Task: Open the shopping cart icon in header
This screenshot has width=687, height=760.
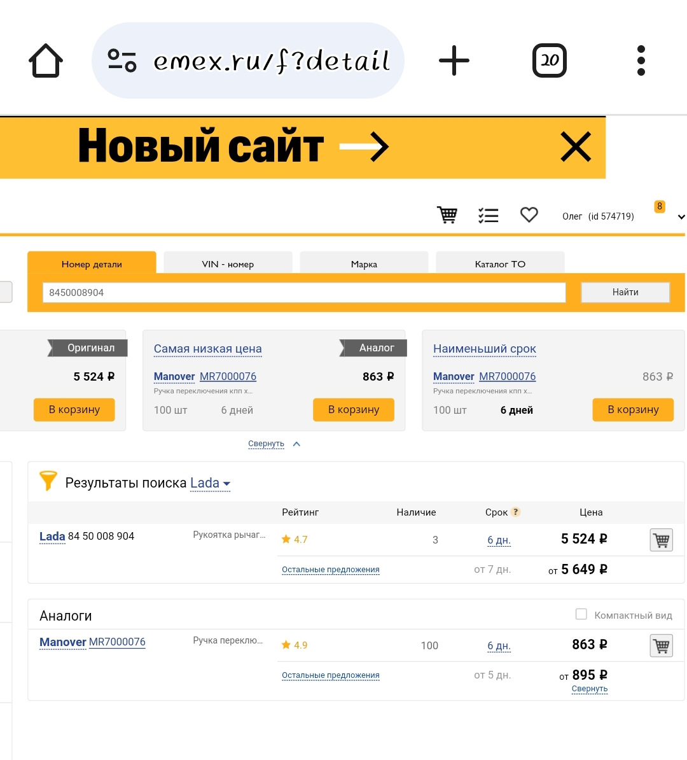Action: click(x=447, y=215)
